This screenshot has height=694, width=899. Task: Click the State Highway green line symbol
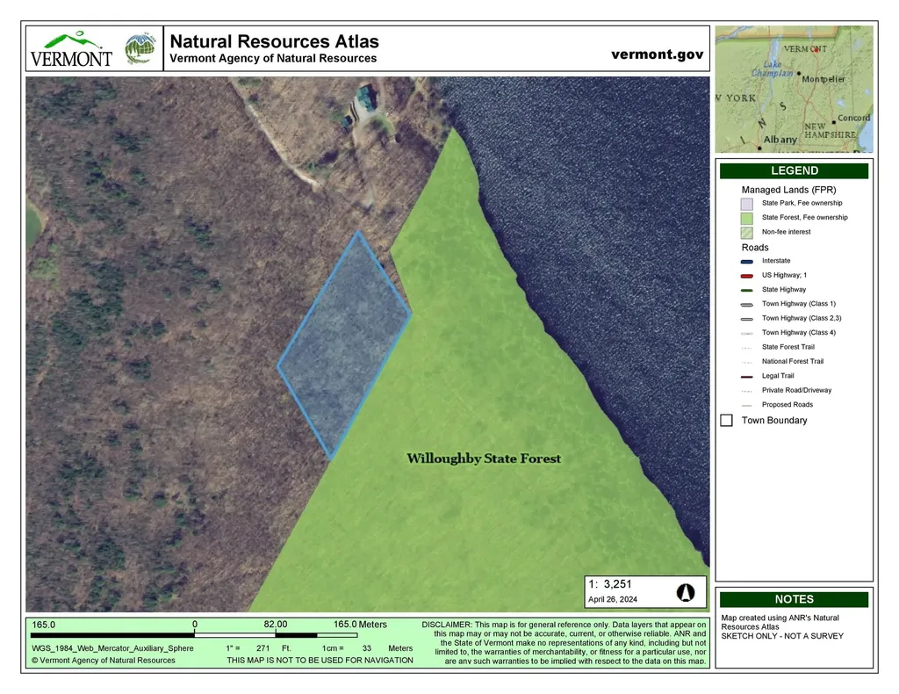pos(746,290)
